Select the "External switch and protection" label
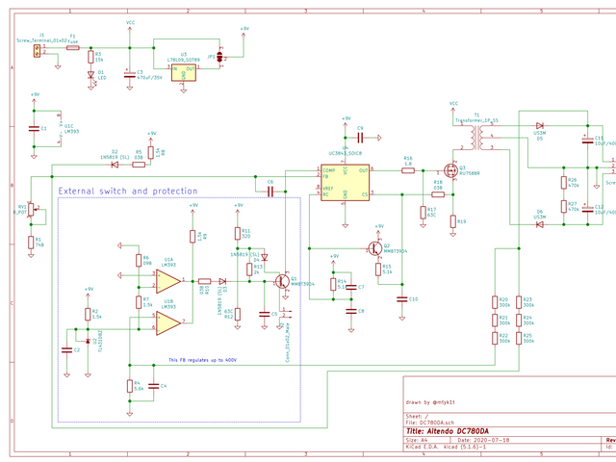This screenshot has width=616, height=462. coord(128,192)
